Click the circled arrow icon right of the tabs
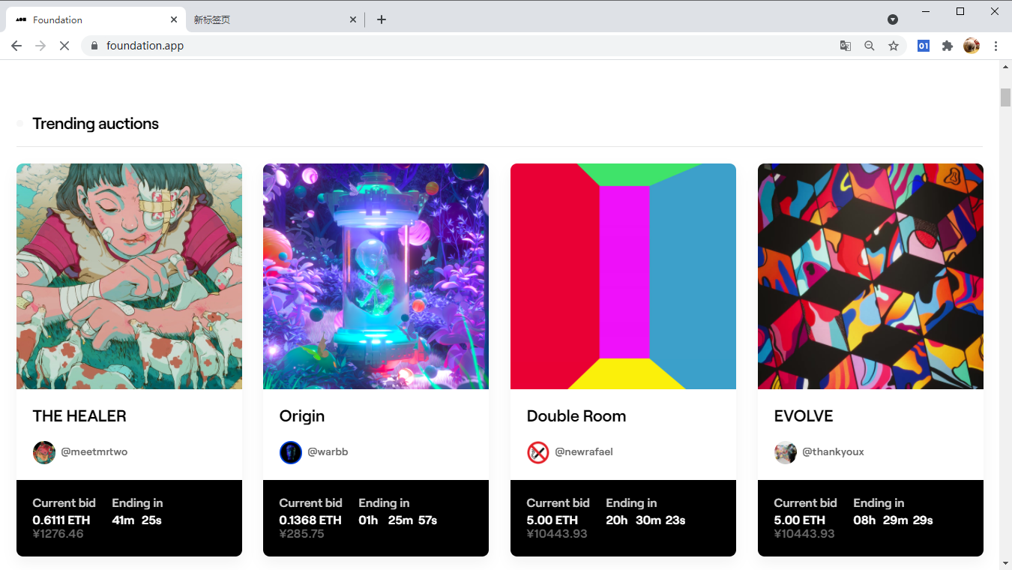 point(893,19)
